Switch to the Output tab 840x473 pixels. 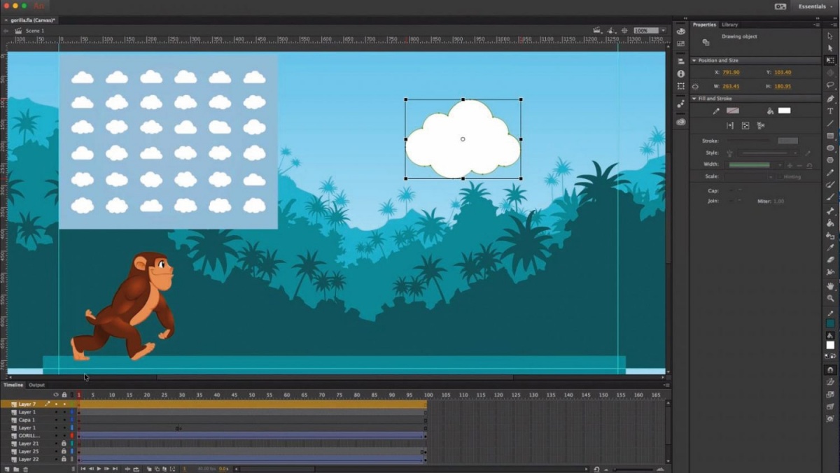coord(36,385)
